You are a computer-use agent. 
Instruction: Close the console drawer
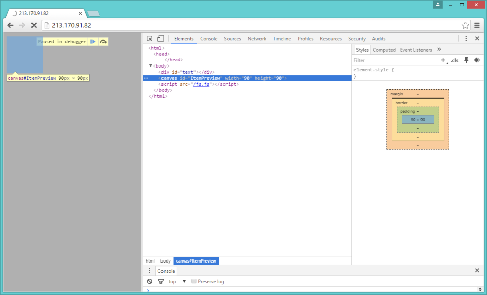pyautogui.click(x=477, y=271)
